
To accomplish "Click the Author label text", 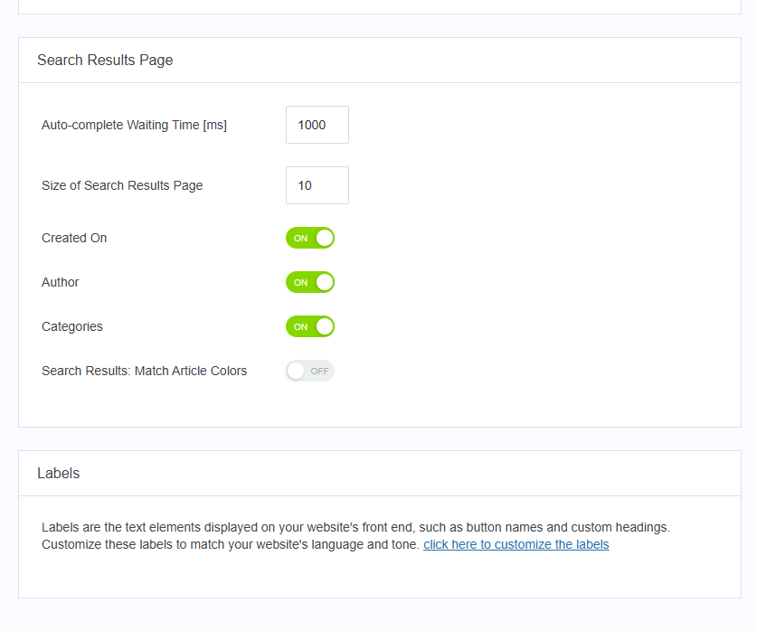I will coord(61,282).
